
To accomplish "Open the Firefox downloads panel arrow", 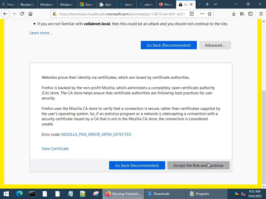I will coord(234,14).
